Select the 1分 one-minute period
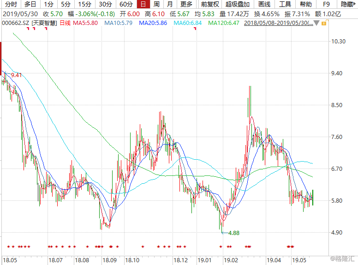The image size is (358, 265). 48,4
